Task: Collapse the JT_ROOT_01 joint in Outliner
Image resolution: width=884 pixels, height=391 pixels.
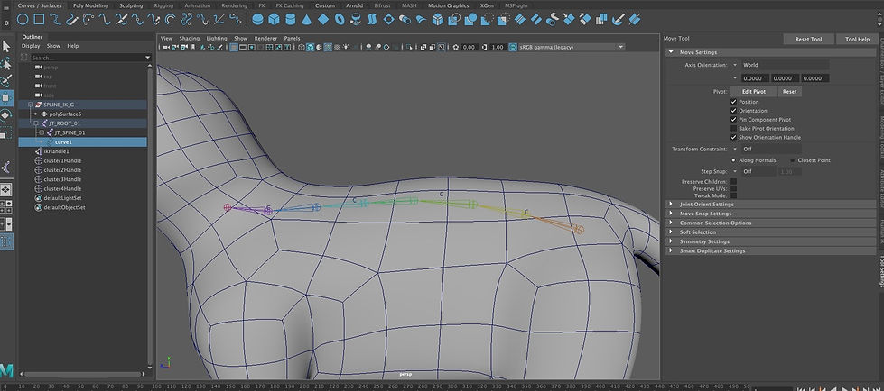Action: click(36, 123)
